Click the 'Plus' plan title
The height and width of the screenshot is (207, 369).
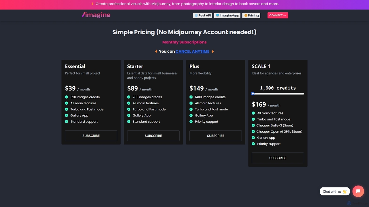coord(194,66)
